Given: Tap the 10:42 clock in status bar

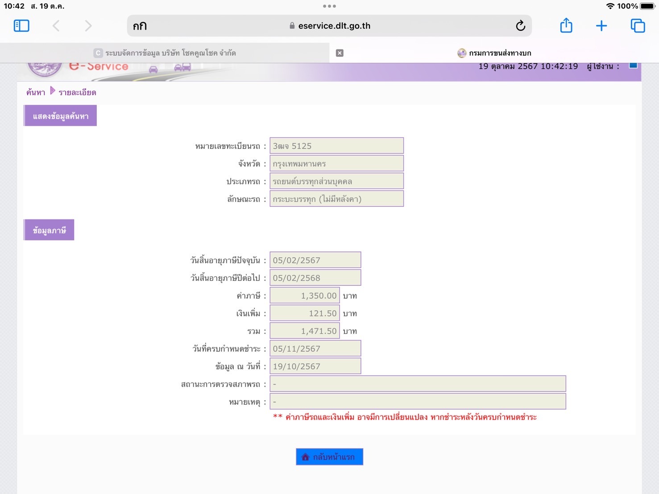Looking at the screenshot, I should 14,6.
